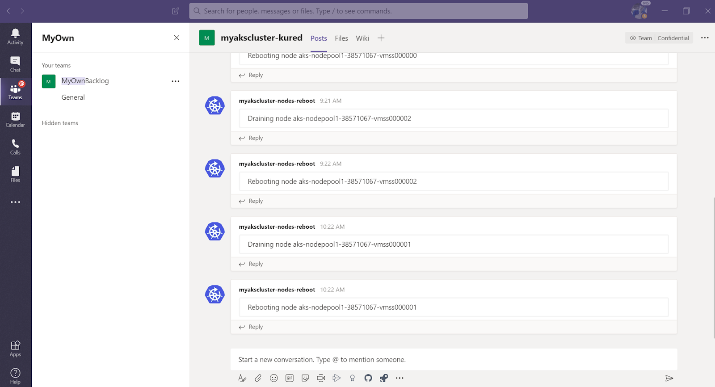The image size is (715, 387).
Task: Attach a file to message
Action: [258, 378]
